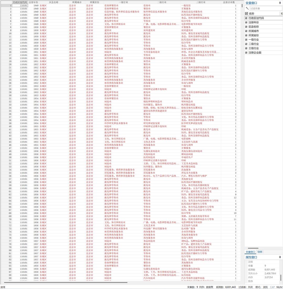
Task: Click the properties panel vertical scrollbar
Action: coord(281,277)
